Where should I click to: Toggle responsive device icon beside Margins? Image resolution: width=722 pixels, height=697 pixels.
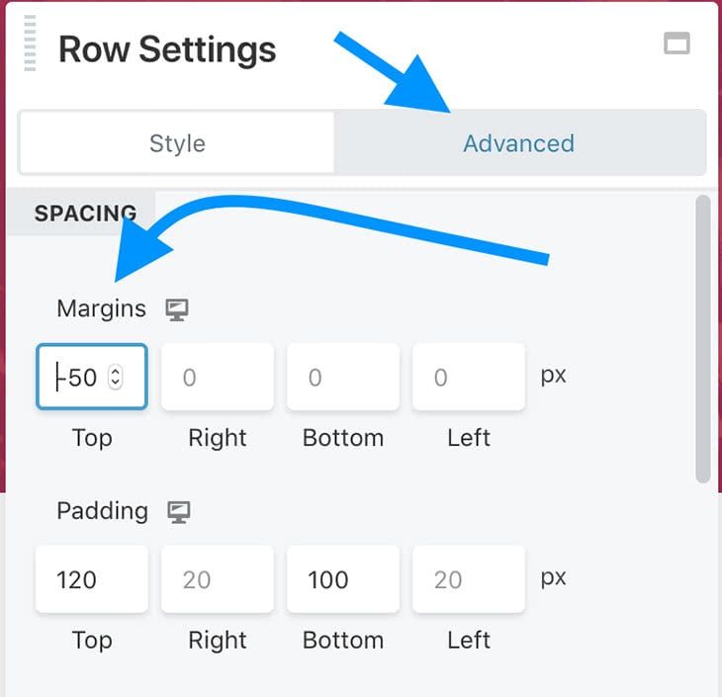pos(178,309)
